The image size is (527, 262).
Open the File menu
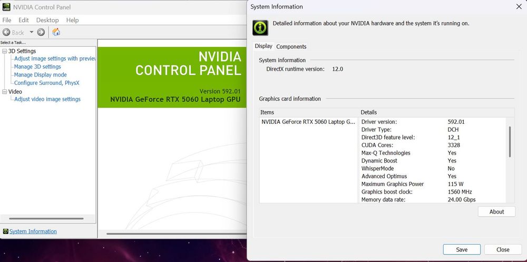coord(7,20)
